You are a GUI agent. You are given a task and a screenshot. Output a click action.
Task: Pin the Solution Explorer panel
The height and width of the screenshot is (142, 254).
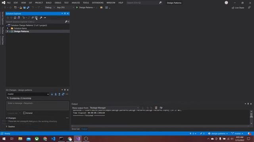(65, 13)
